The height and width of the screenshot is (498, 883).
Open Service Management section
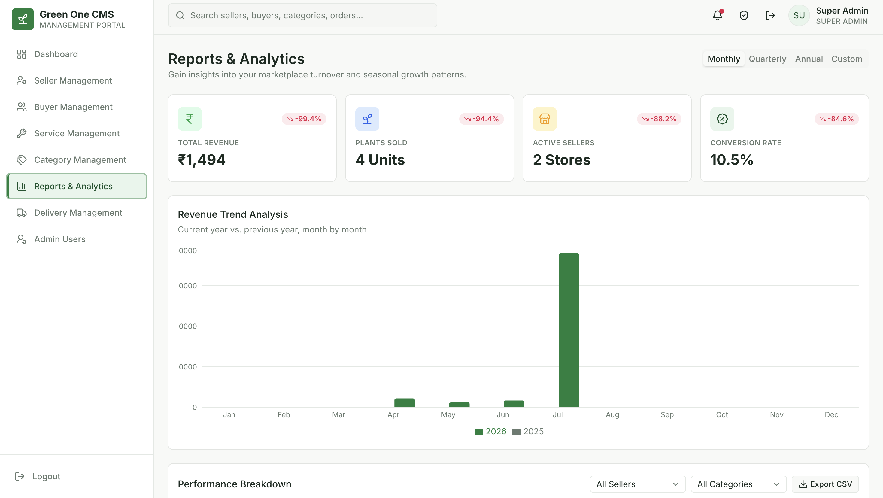point(77,133)
